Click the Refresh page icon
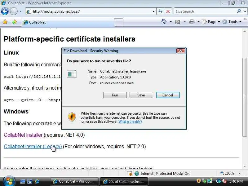 160,11
